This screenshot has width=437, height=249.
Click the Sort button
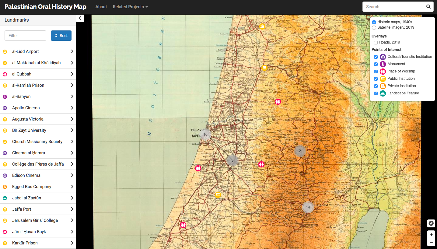click(x=61, y=36)
